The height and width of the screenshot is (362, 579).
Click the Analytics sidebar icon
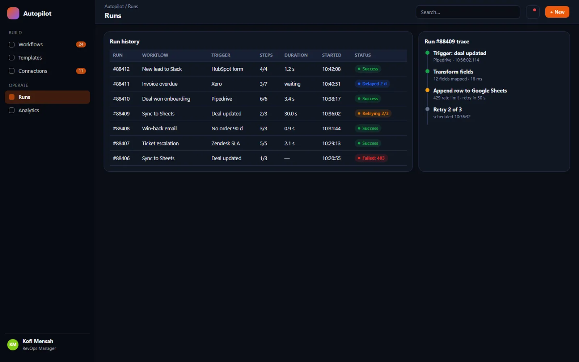[x=12, y=110]
